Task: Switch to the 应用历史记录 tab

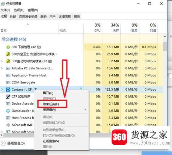Action: coord(28,17)
